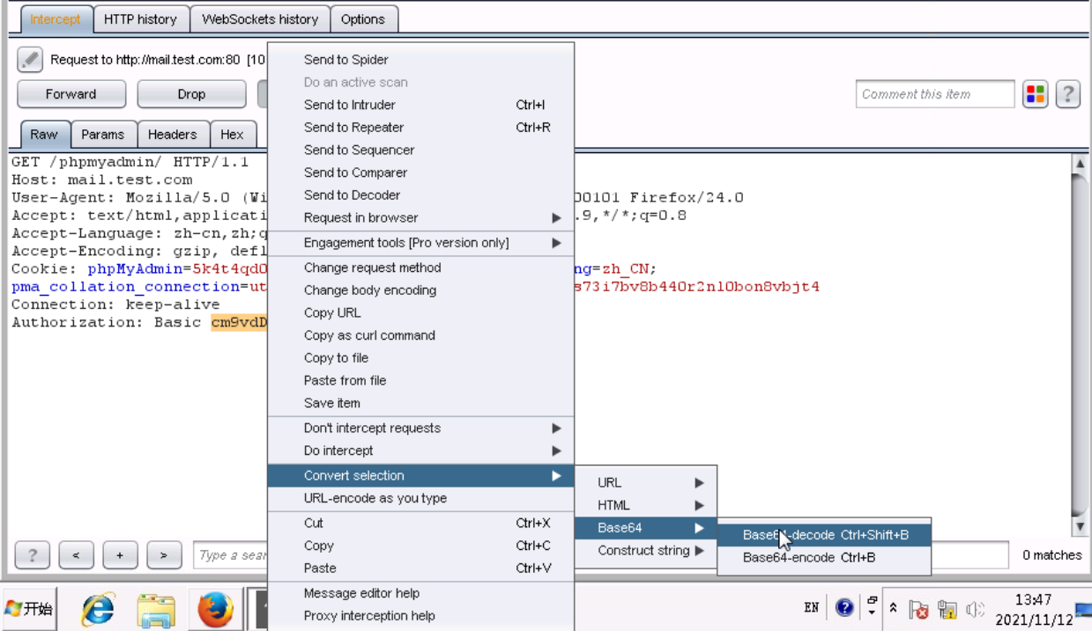Choose Paste from file
1092x631 pixels.
[420, 381]
